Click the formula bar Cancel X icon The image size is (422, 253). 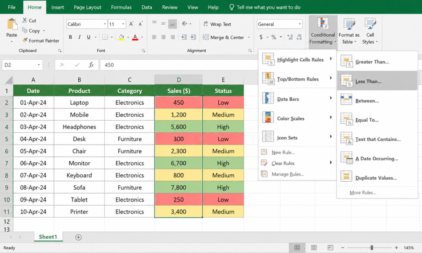coord(62,65)
